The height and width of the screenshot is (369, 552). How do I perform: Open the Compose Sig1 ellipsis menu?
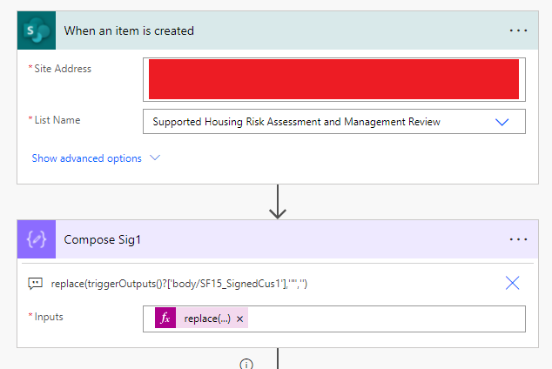[x=518, y=239]
